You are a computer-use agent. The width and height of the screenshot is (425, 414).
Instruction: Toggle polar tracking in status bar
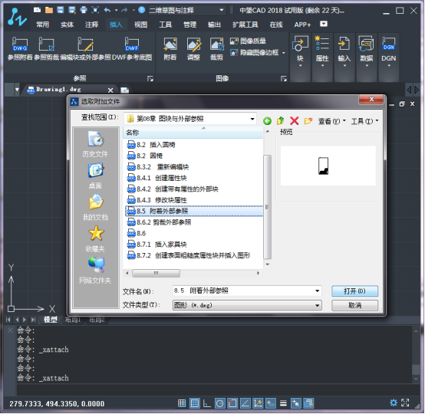[x=220, y=403]
